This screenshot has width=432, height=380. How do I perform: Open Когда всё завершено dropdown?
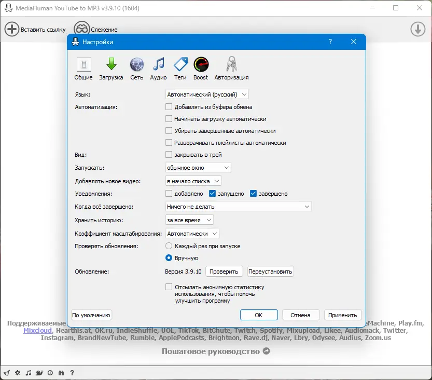click(x=239, y=206)
